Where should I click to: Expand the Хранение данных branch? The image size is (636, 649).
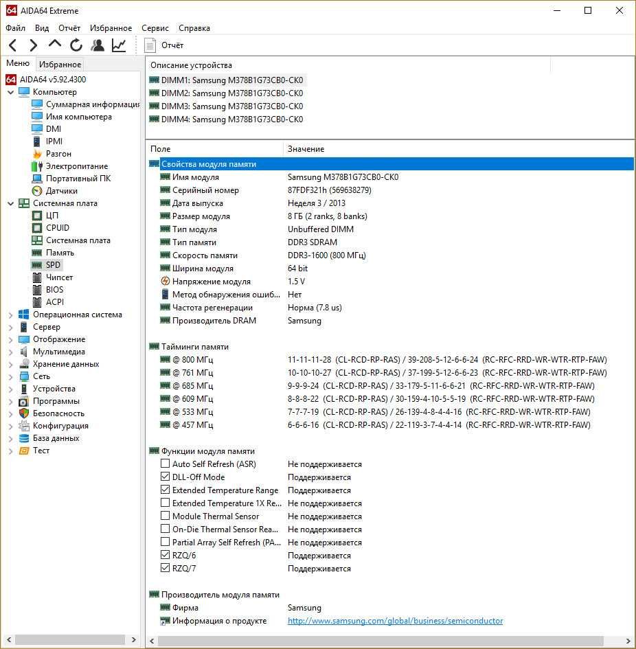[x=11, y=364]
